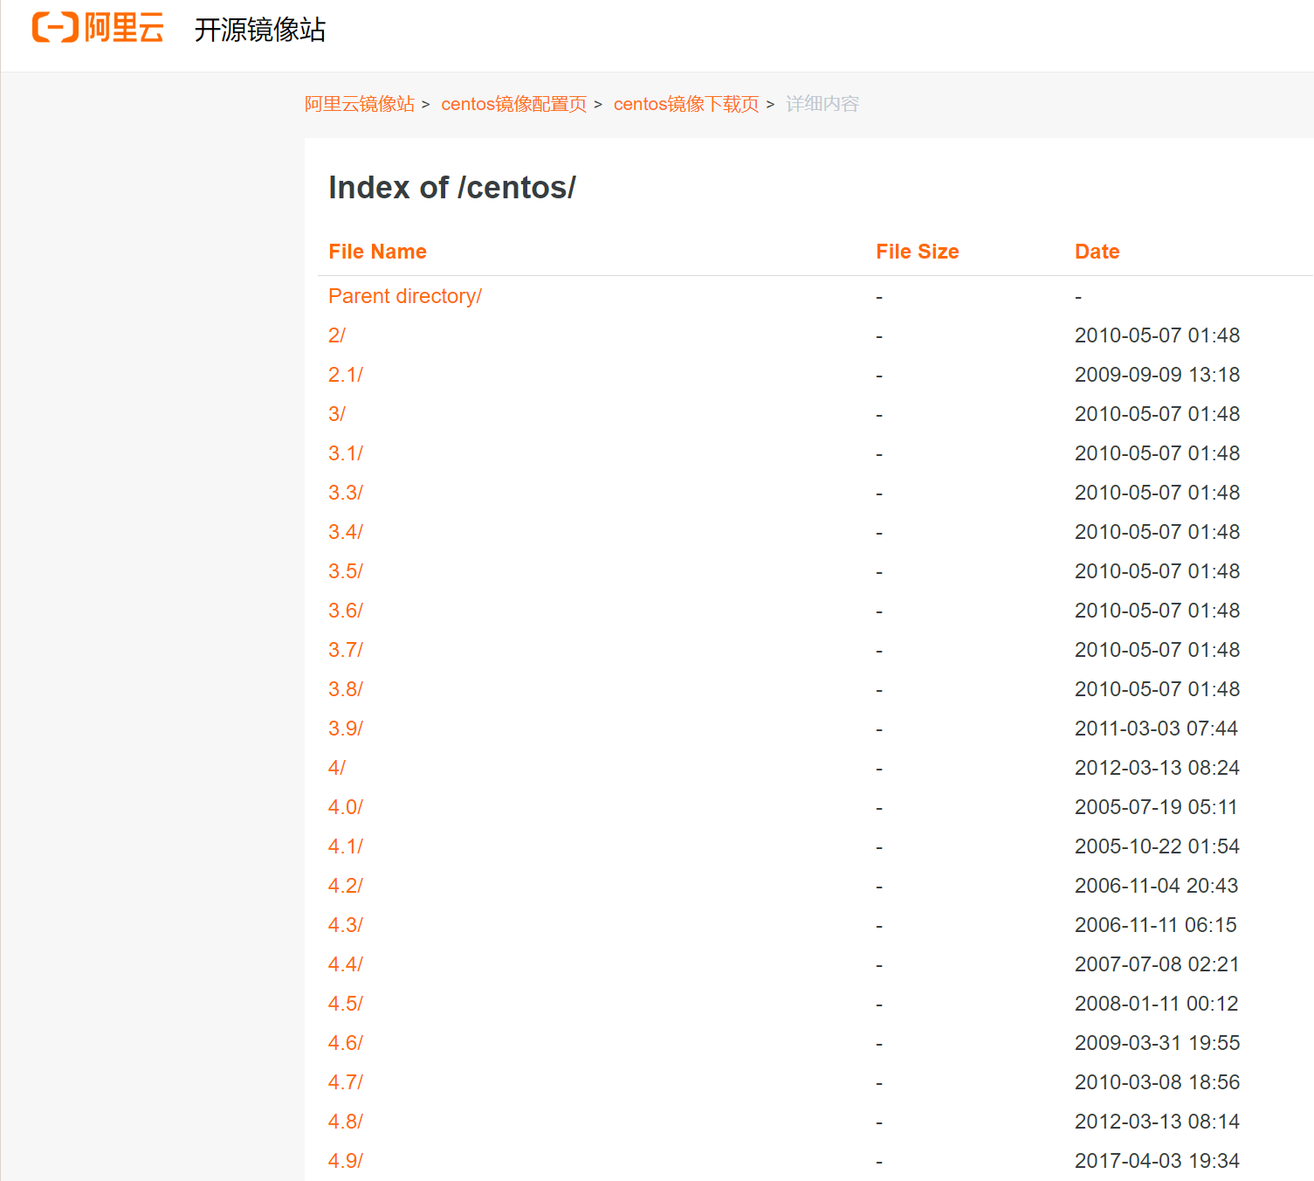Open the 3.9/ directory

pos(345,729)
